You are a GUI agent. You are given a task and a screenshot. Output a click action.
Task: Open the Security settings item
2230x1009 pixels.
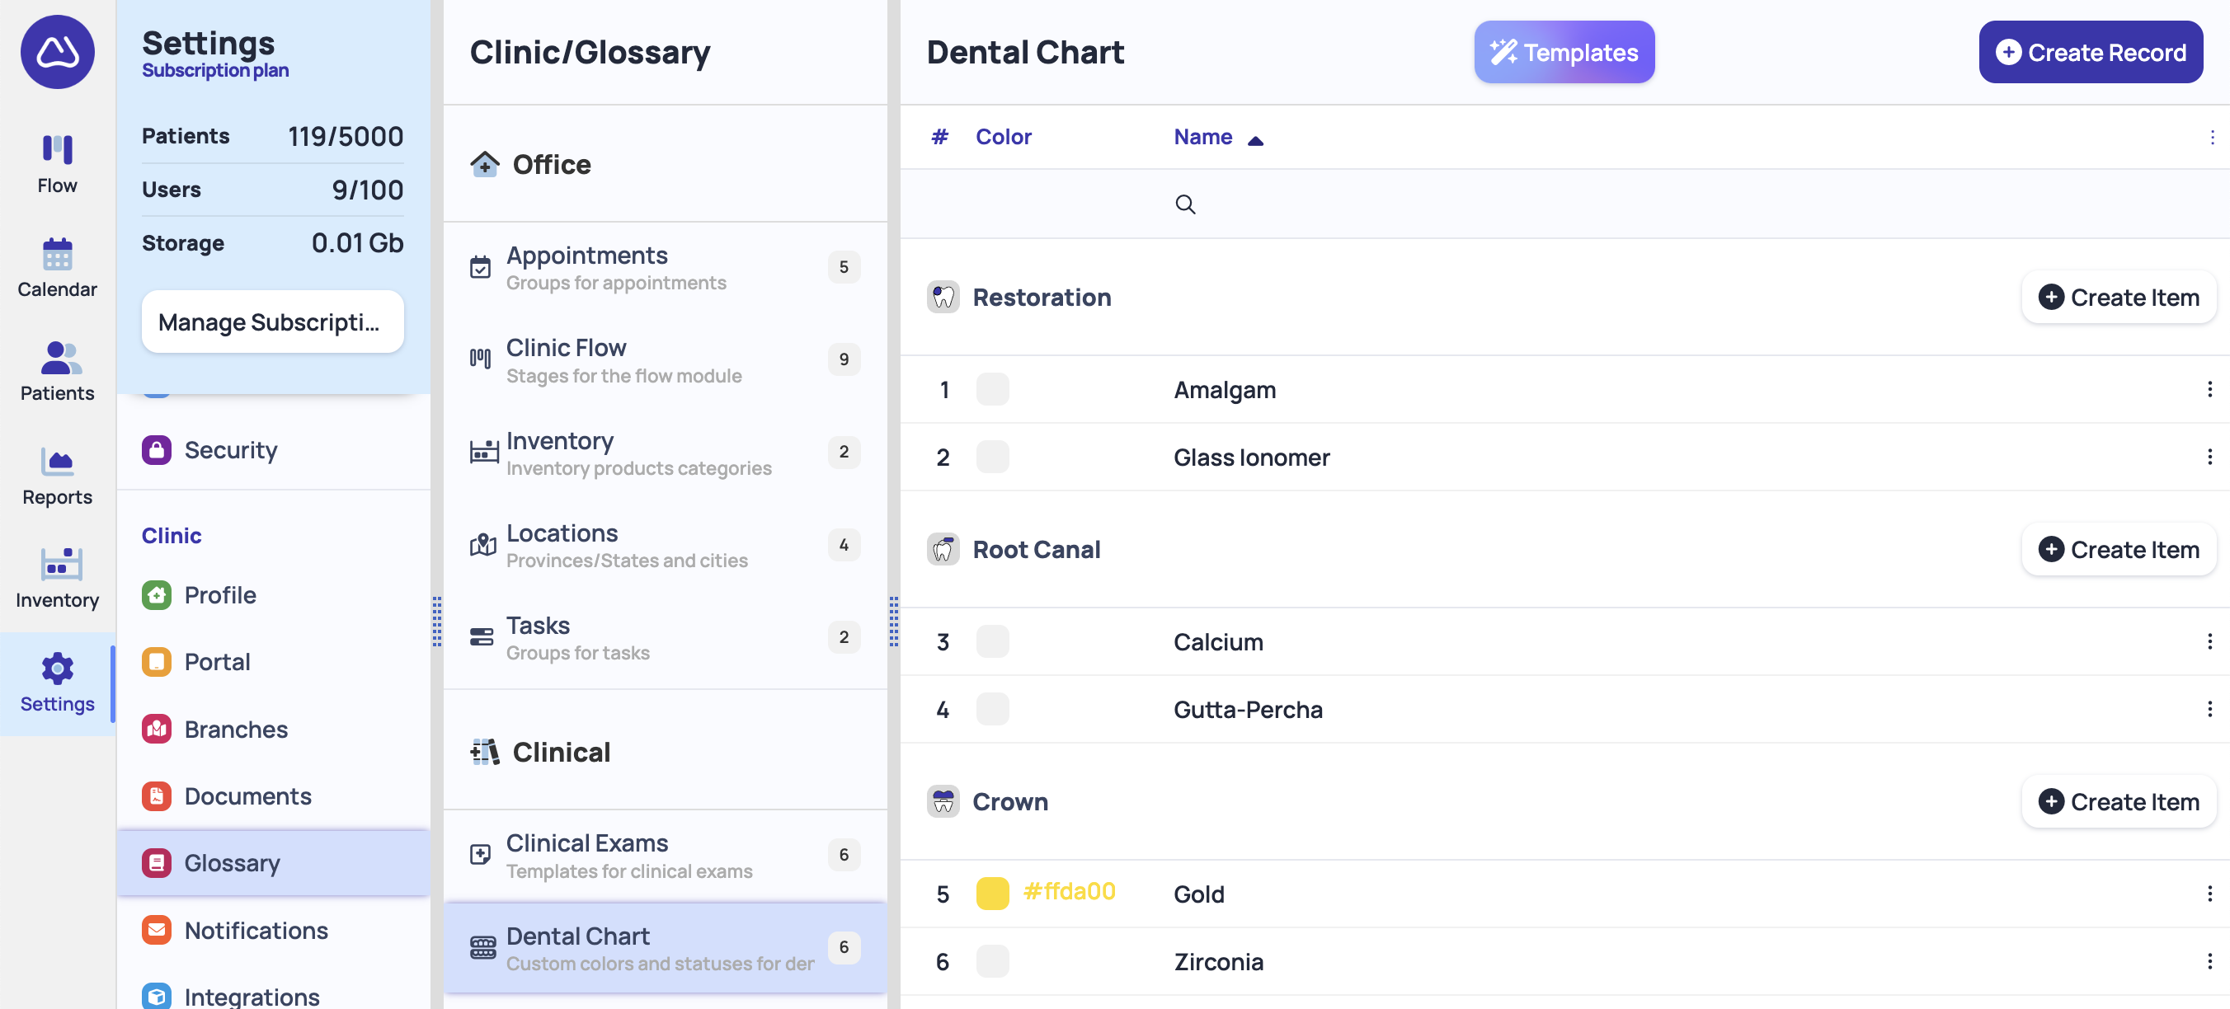tap(230, 450)
